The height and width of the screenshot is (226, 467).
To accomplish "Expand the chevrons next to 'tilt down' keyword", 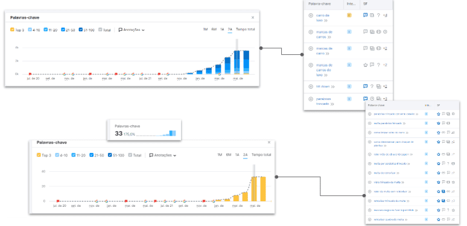I will tap(332, 87).
